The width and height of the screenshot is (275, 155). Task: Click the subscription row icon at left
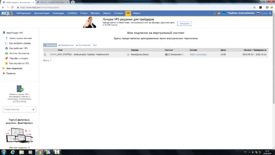pyautogui.click(x=45, y=55)
